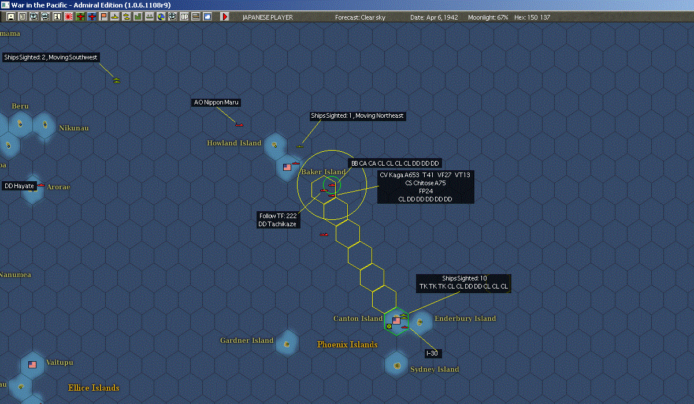Click the game icon in the title bar
Viewport: 694px width, 404px height.
(x=6, y=5)
